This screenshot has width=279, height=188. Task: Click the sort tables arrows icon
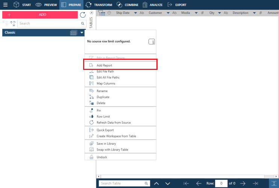coord(13,23)
